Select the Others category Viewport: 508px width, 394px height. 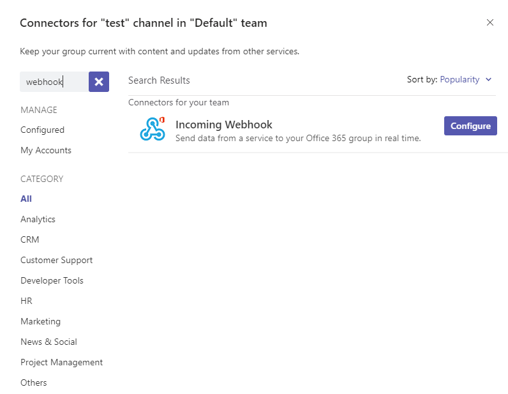(x=33, y=383)
